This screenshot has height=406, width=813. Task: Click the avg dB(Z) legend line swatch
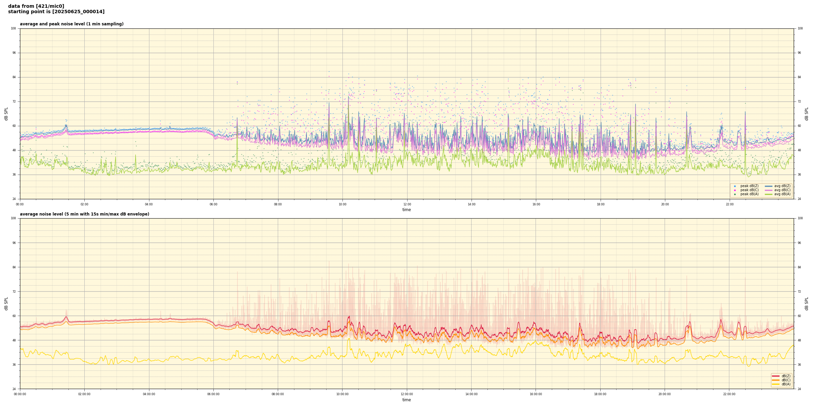point(768,186)
